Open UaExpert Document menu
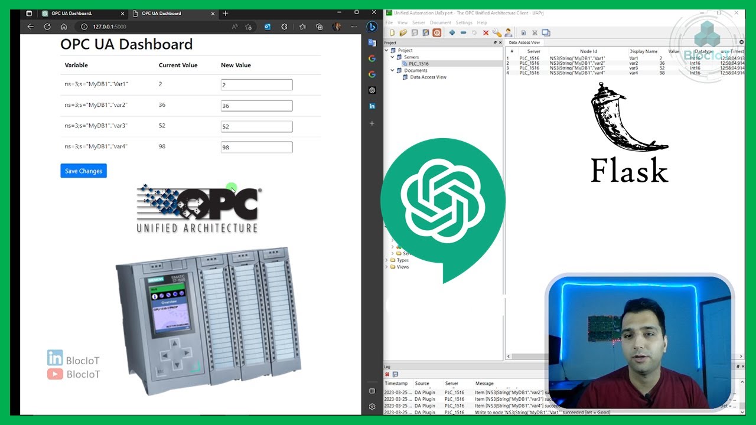This screenshot has height=425, width=756. click(x=440, y=22)
